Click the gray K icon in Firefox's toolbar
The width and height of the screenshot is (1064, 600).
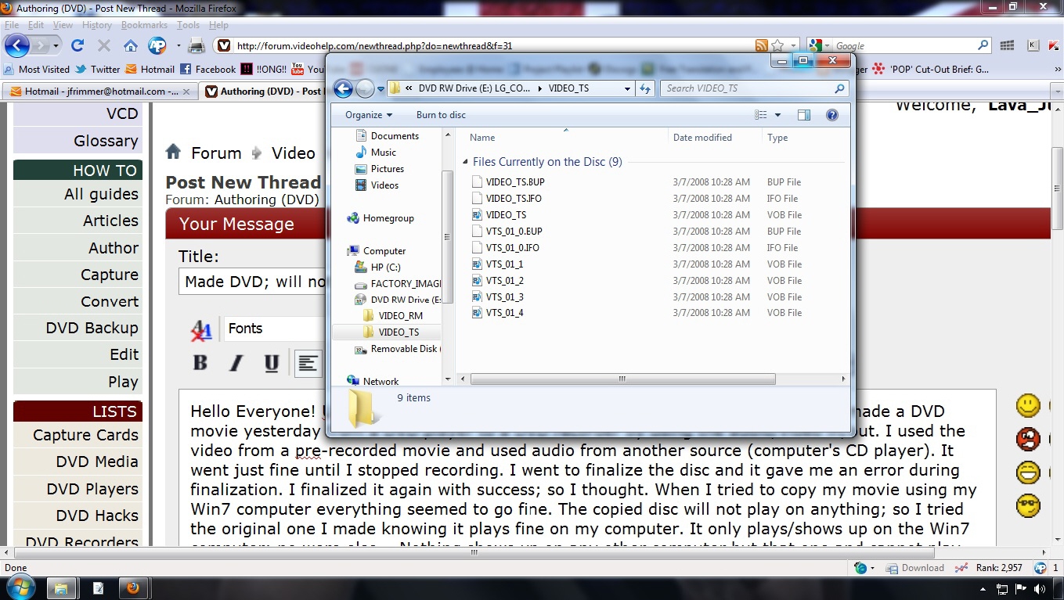[1033, 45]
